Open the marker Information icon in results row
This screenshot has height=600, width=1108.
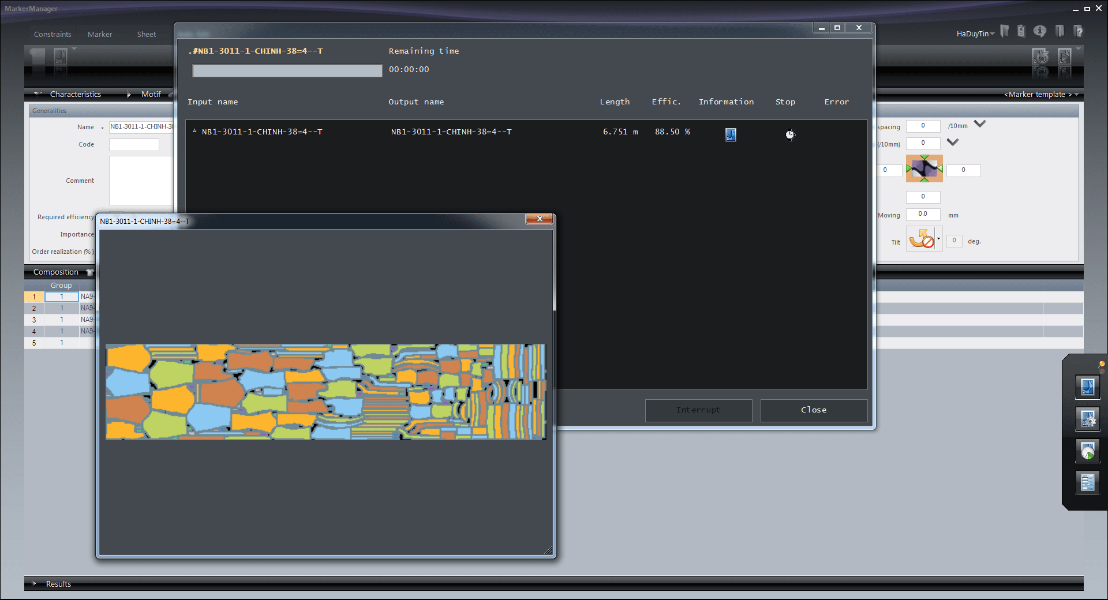click(730, 135)
